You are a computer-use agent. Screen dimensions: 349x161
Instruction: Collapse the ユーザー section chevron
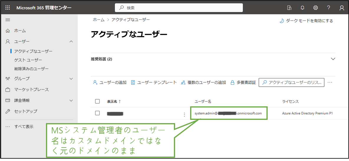coord(71,41)
